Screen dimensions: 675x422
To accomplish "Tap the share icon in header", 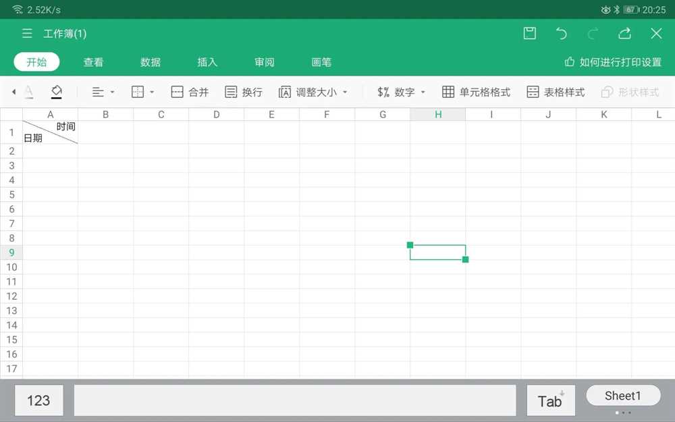I will [624, 34].
